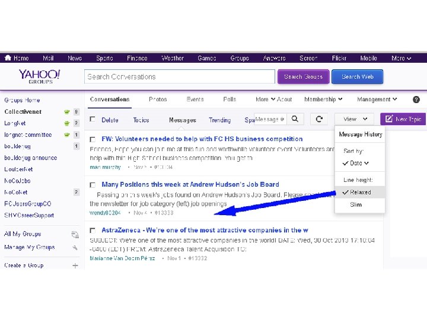Click author Marianne Van Doorn Pérez
Viewport: 427px width, 320px height.
coord(122,258)
